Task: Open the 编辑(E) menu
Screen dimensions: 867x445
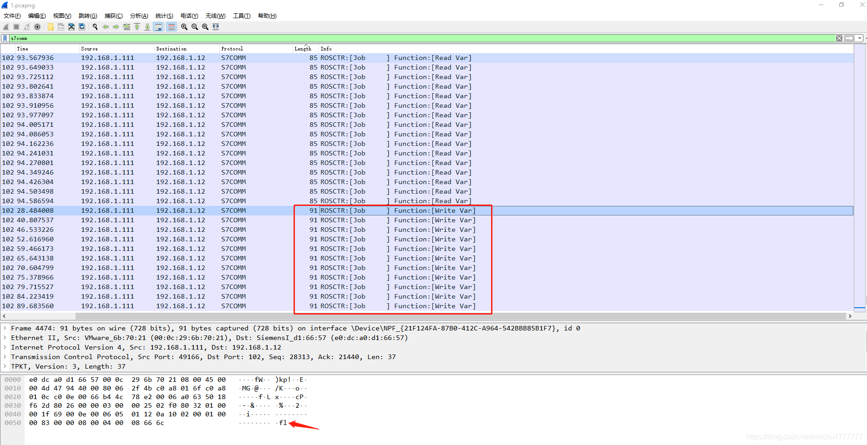Action: click(x=37, y=16)
